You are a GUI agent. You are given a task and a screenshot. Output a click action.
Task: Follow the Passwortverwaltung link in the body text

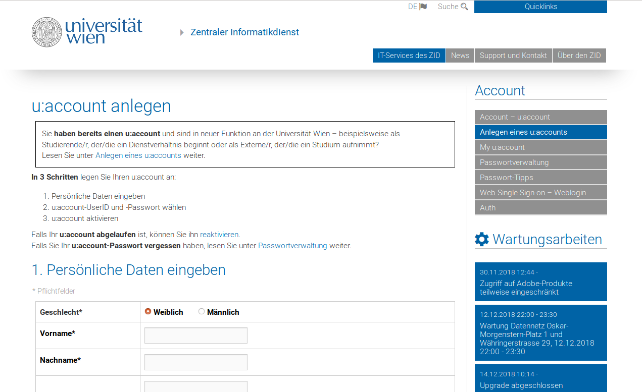click(x=292, y=246)
